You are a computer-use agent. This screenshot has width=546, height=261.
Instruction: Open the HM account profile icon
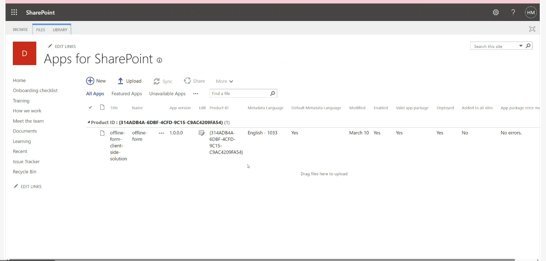coord(531,12)
